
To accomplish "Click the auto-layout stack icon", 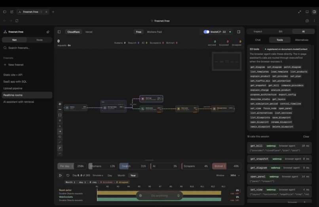I will (x=60, y=120).
